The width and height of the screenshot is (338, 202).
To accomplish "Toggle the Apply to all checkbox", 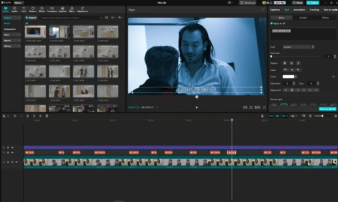I will (x=272, y=23).
